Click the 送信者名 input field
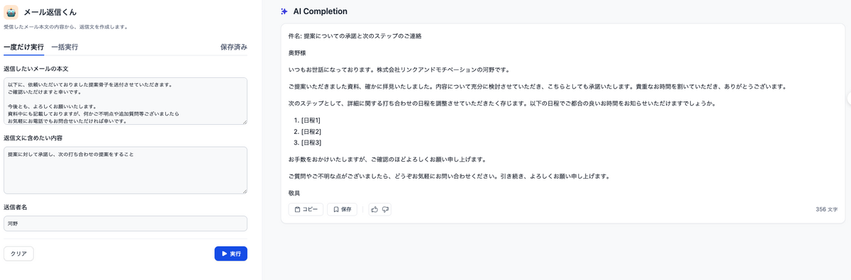 pyautogui.click(x=126, y=223)
